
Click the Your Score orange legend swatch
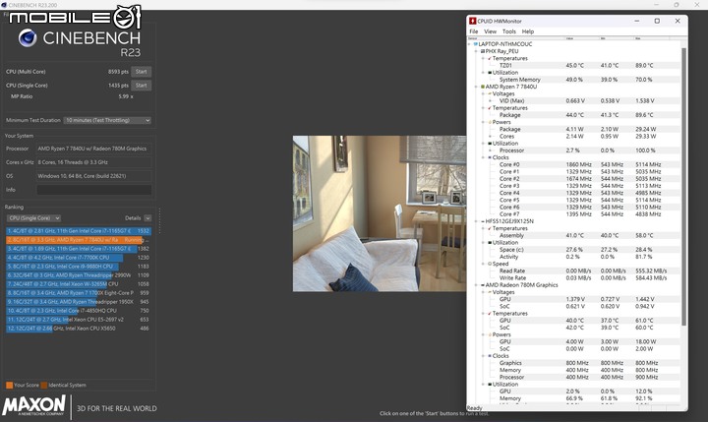tap(9, 385)
